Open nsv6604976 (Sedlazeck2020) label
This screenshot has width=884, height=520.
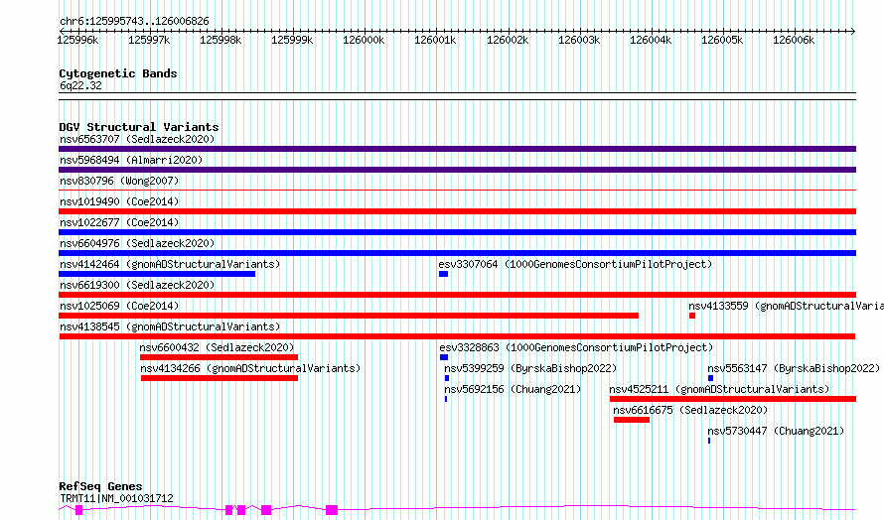[137, 243]
